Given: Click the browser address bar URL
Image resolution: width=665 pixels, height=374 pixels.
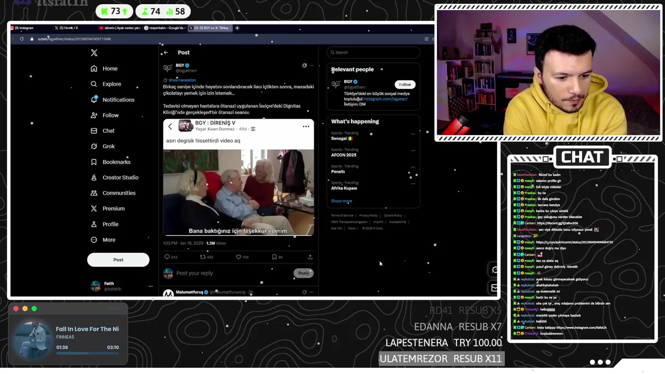Looking at the screenshot, I should (74, 39).
